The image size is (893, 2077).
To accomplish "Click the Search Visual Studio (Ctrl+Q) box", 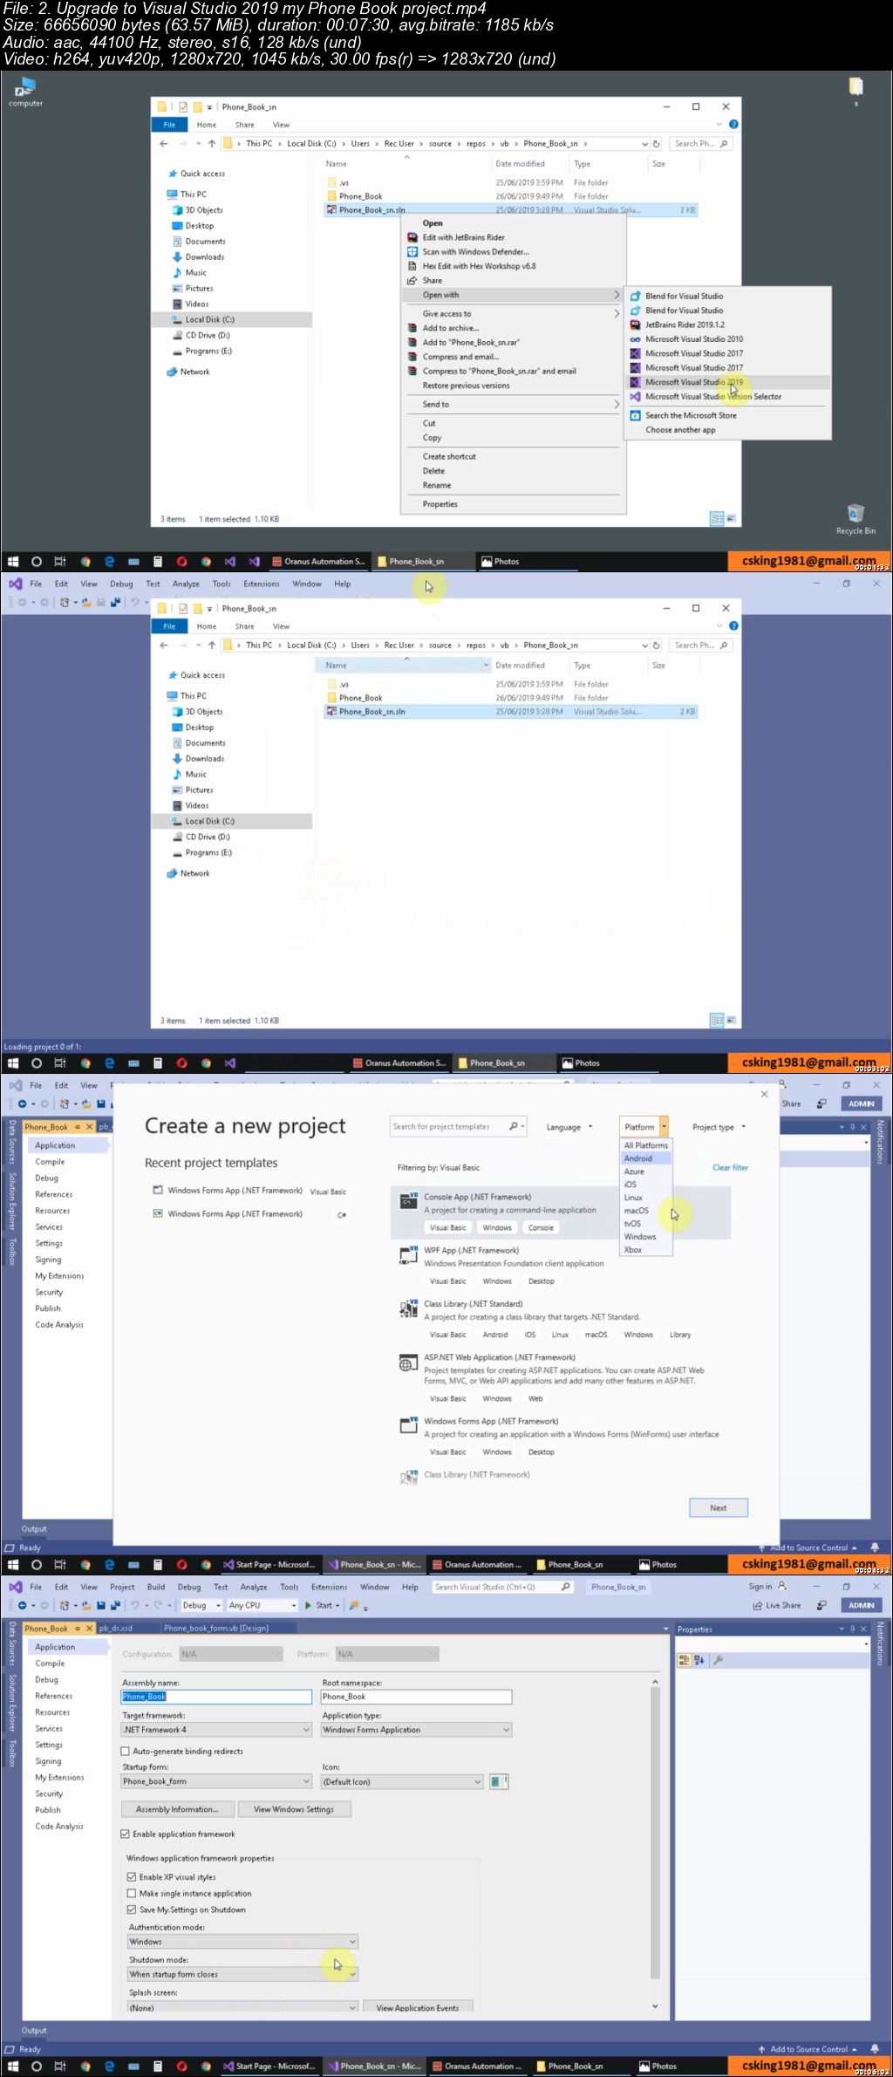I will (502, 1587).
